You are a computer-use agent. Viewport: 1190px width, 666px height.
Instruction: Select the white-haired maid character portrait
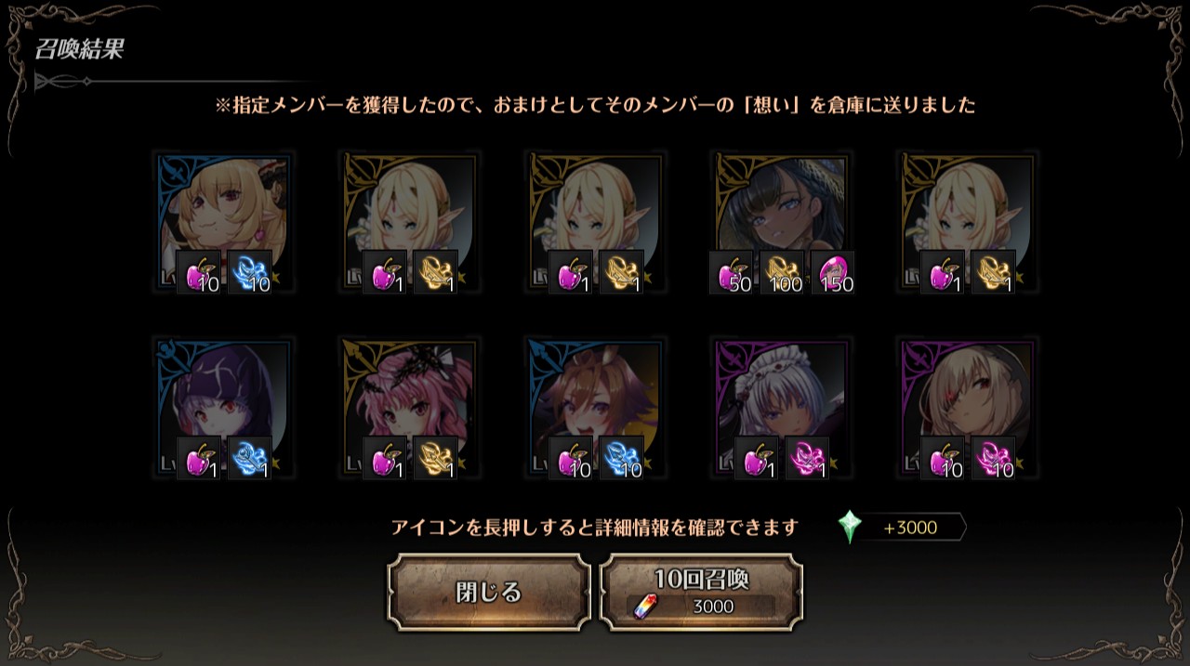[x=781, y=409]
